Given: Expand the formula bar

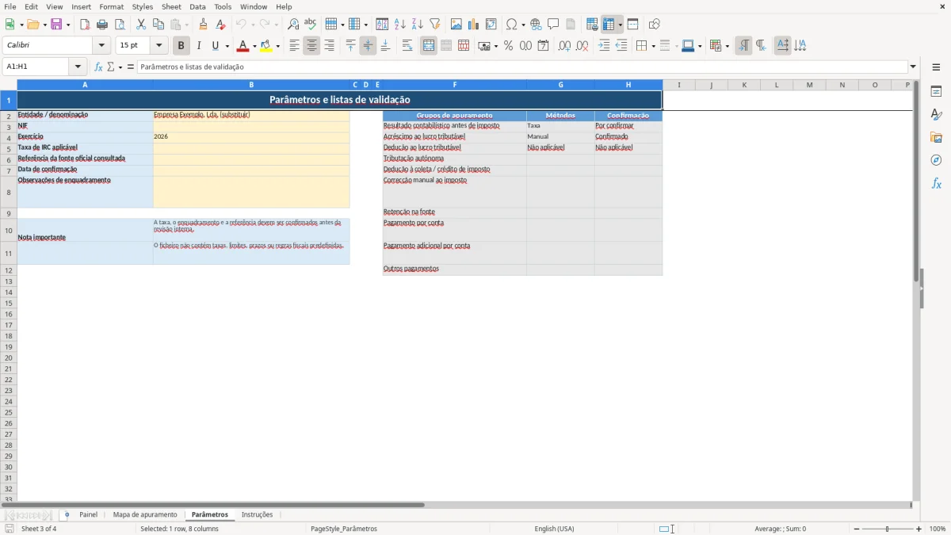Looking at the screenshot, I should 913,67.
